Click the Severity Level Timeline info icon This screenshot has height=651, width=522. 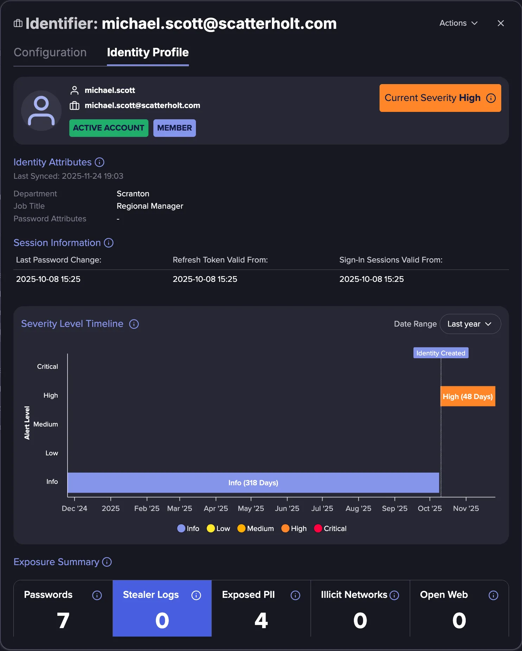[x=134, y=324]
